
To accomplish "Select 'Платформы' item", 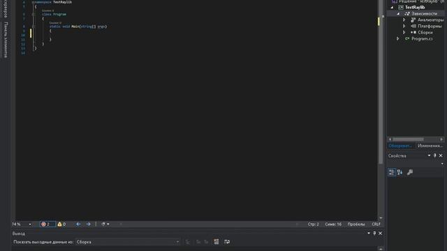I will coord(430,26).
